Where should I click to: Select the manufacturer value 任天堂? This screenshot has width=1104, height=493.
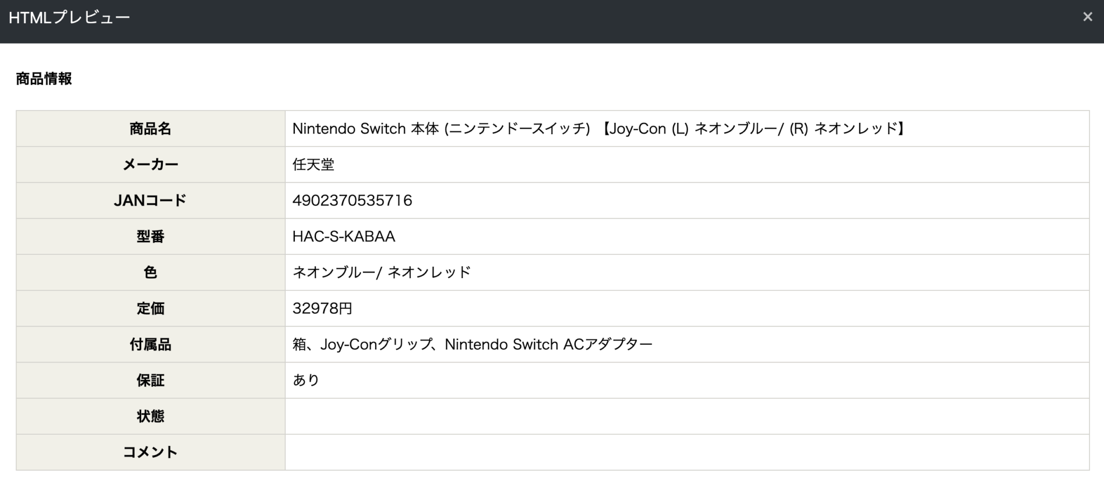313,165
